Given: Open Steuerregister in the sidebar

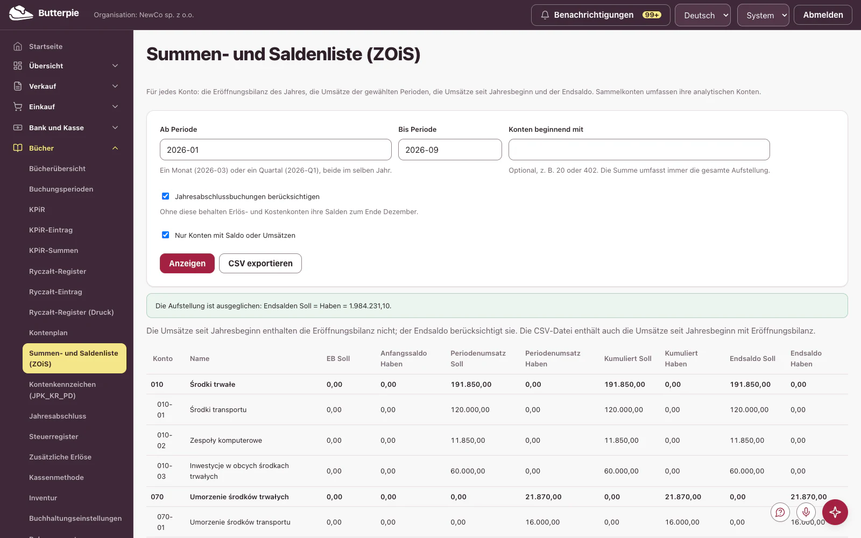Looking at the screenshot, I should tap(54, 436).
